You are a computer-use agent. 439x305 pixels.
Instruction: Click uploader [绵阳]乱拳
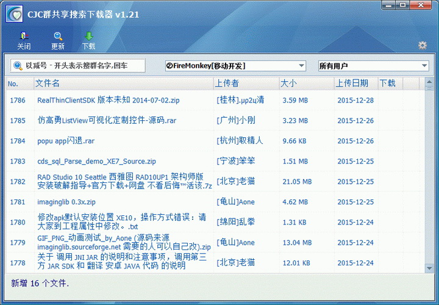(236, 222)
